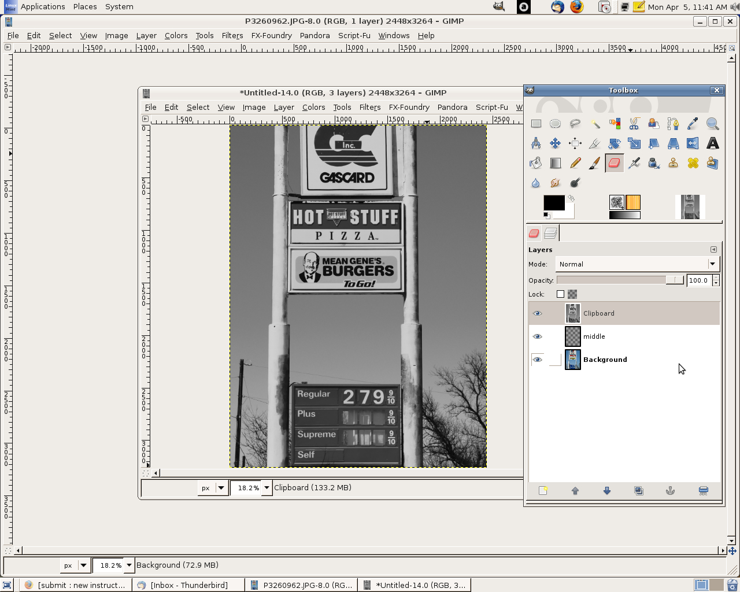740x592 pixels.
Task: Select the Perspective Clone tool
Action: click(x=713, y=163)
